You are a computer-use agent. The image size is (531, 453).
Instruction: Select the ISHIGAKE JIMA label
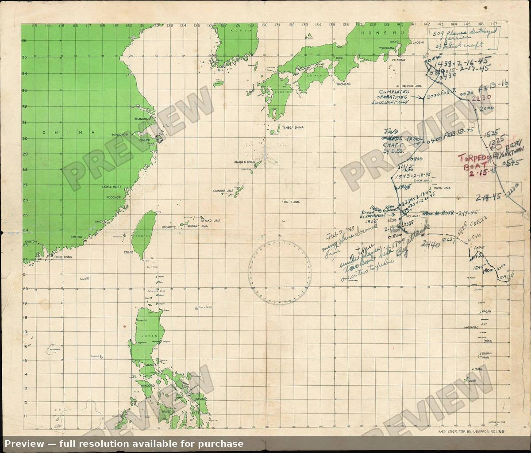197,226
